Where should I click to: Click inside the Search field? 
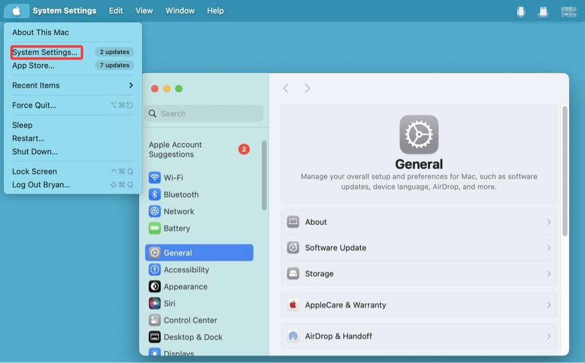click(x=204, y=113)
